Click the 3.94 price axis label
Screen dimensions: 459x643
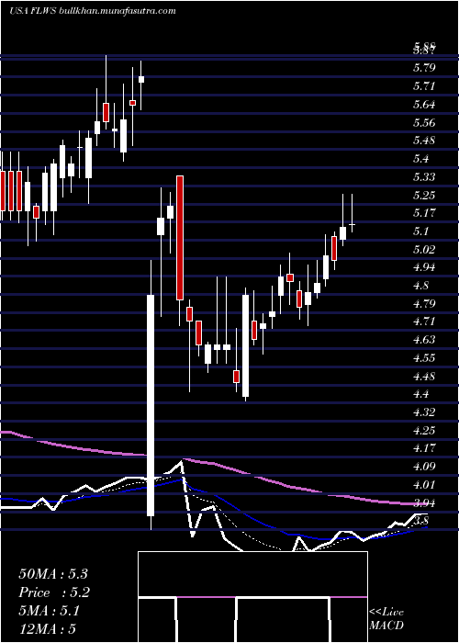[424, 502]
